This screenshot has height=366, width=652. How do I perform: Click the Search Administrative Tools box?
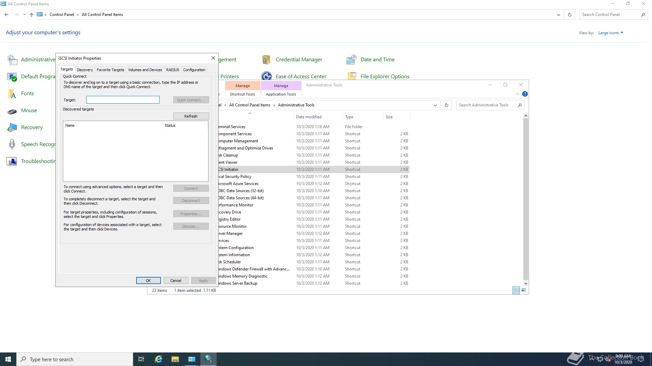click(x=490, y=105)
